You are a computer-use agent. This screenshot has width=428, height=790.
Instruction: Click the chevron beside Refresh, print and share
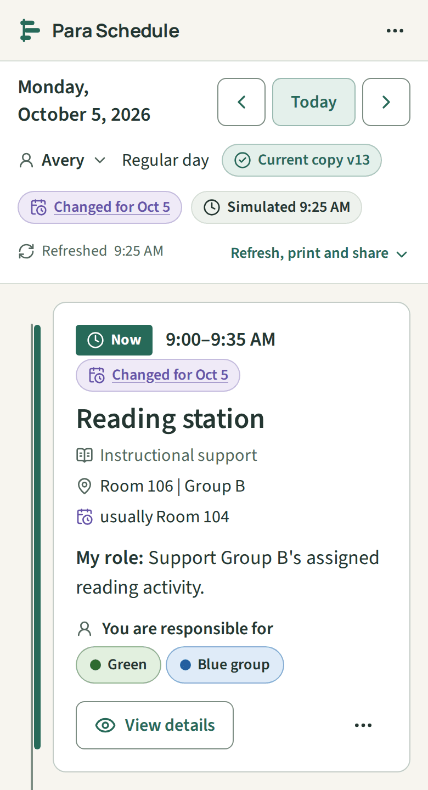pyautogui.click(x=401, y=254)
